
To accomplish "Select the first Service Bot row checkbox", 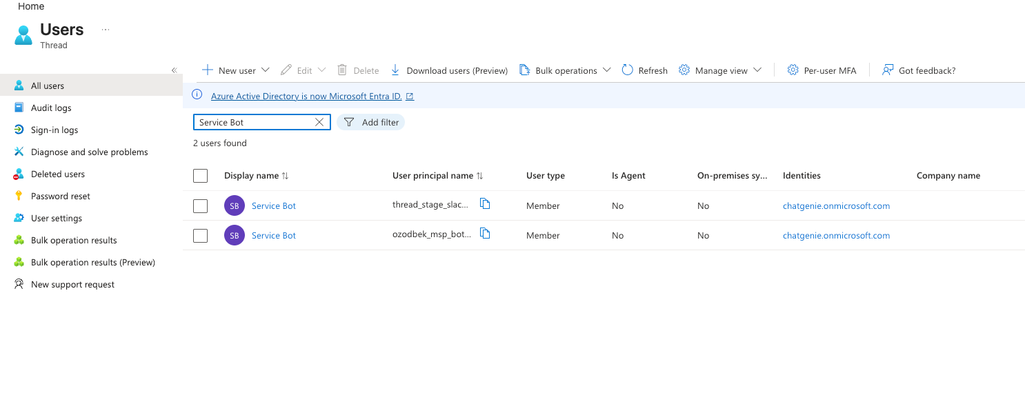I will 201,205.
